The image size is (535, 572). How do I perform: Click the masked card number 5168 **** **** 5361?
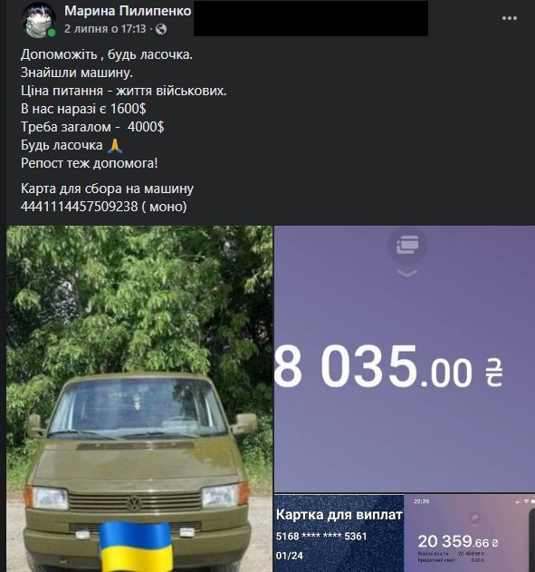pos(321,537)
